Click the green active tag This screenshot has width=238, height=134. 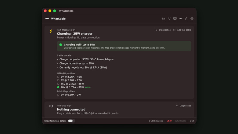tap(88, 87)
